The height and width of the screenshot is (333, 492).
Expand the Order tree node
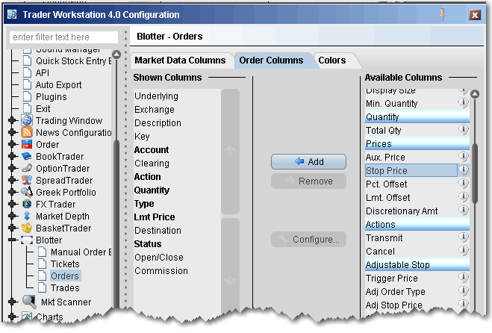pos(13,144)
